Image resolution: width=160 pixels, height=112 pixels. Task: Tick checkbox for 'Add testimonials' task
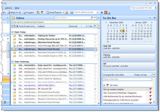point(147,97)
